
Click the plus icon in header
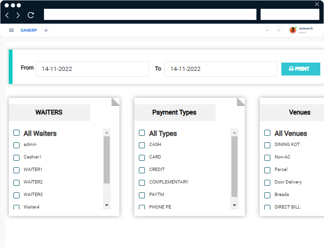267,30
